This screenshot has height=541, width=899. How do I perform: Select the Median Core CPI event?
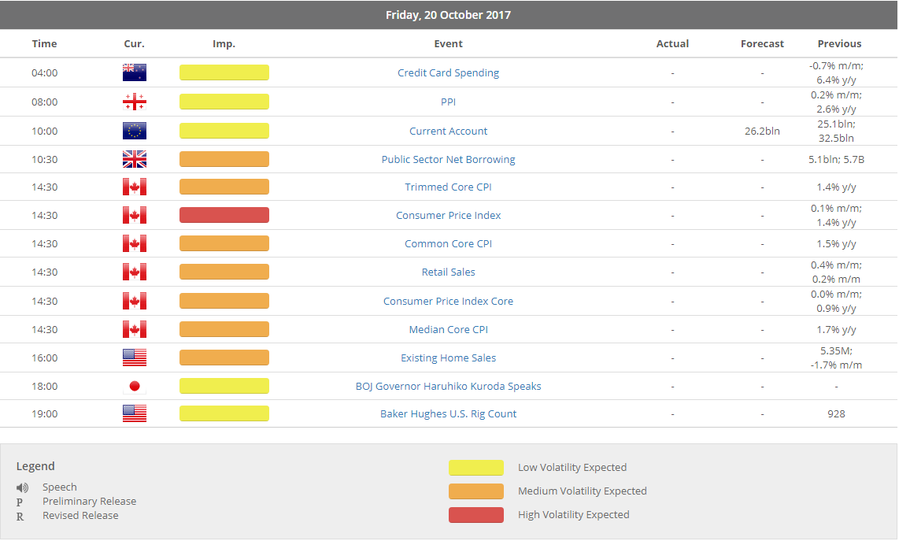[x=448, y=329]
